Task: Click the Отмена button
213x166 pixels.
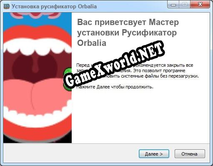Action: coord(190,153)
